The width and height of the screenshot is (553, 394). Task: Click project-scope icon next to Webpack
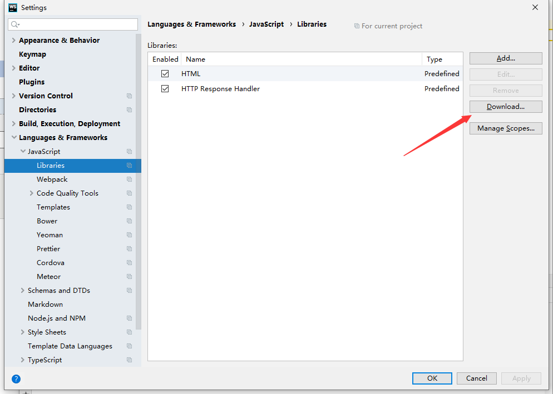point(130,179)
